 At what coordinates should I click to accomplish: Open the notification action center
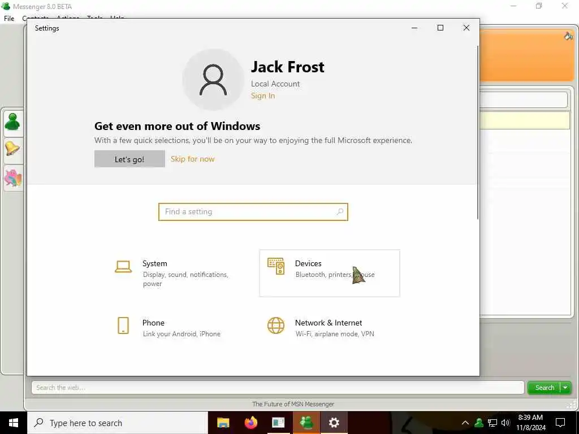560,423
